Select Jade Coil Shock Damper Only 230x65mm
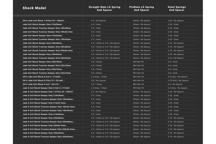This screenshot has height=144, width=216. [x=43, y=54]
